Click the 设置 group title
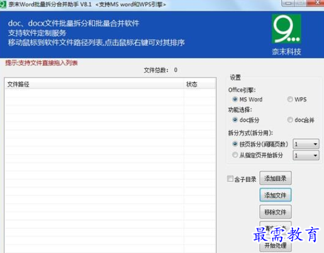Image resolution: width=324 pixels, height=253 pixels. point(235,78)
